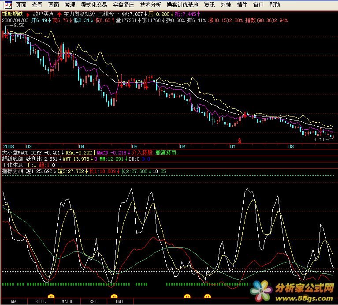
Task: Select the 指标为相 indicator label
Action: (12, 171)
